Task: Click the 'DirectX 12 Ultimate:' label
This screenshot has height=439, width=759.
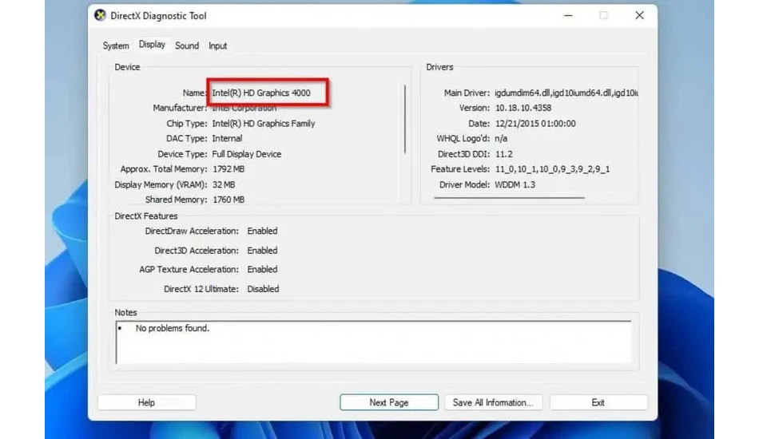Action: (x=201, y=289)
